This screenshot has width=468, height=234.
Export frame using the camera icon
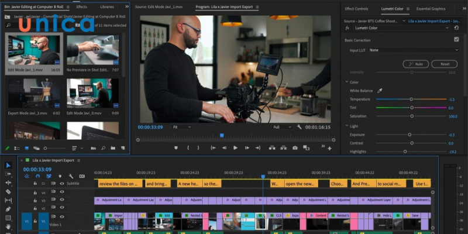[295, 148]
